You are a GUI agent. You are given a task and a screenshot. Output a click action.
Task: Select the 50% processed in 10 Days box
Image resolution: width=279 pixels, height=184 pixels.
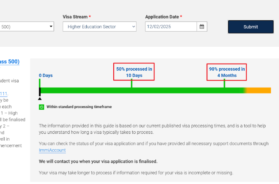pos(134,72)
